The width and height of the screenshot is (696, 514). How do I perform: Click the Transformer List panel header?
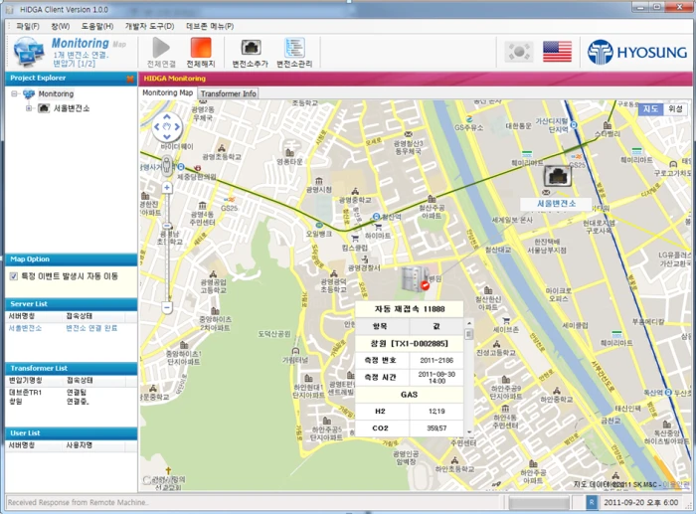pyautogui.click(x=71, y=369)
